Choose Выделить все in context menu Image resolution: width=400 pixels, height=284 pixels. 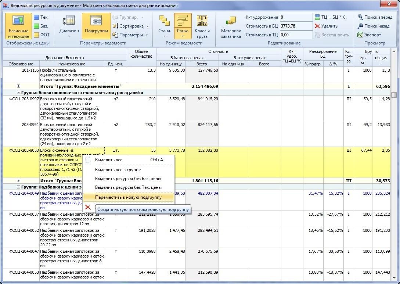(129, 160)
